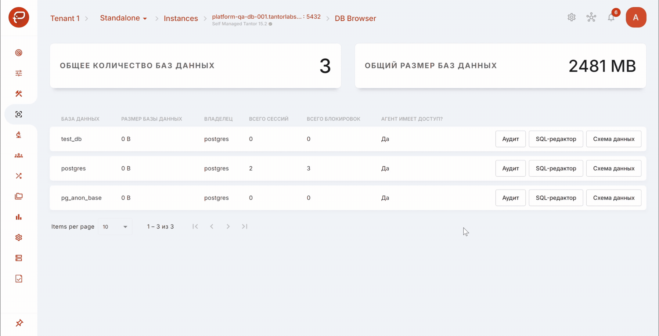Viewport: 659px width, 336px height.
Task: Go to first page of table
Action: coord(195,226)
